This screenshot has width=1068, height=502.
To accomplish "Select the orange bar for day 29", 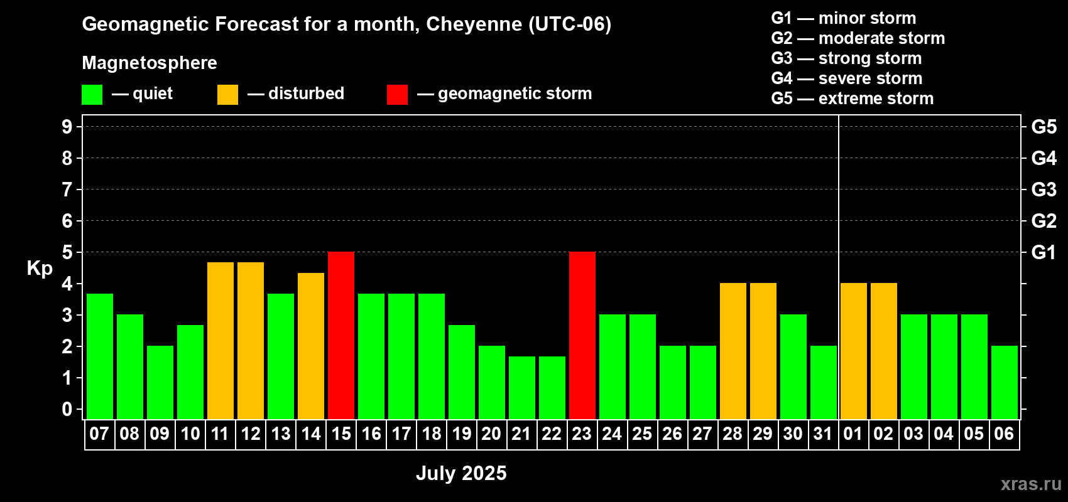I will (x=763, y=351).
